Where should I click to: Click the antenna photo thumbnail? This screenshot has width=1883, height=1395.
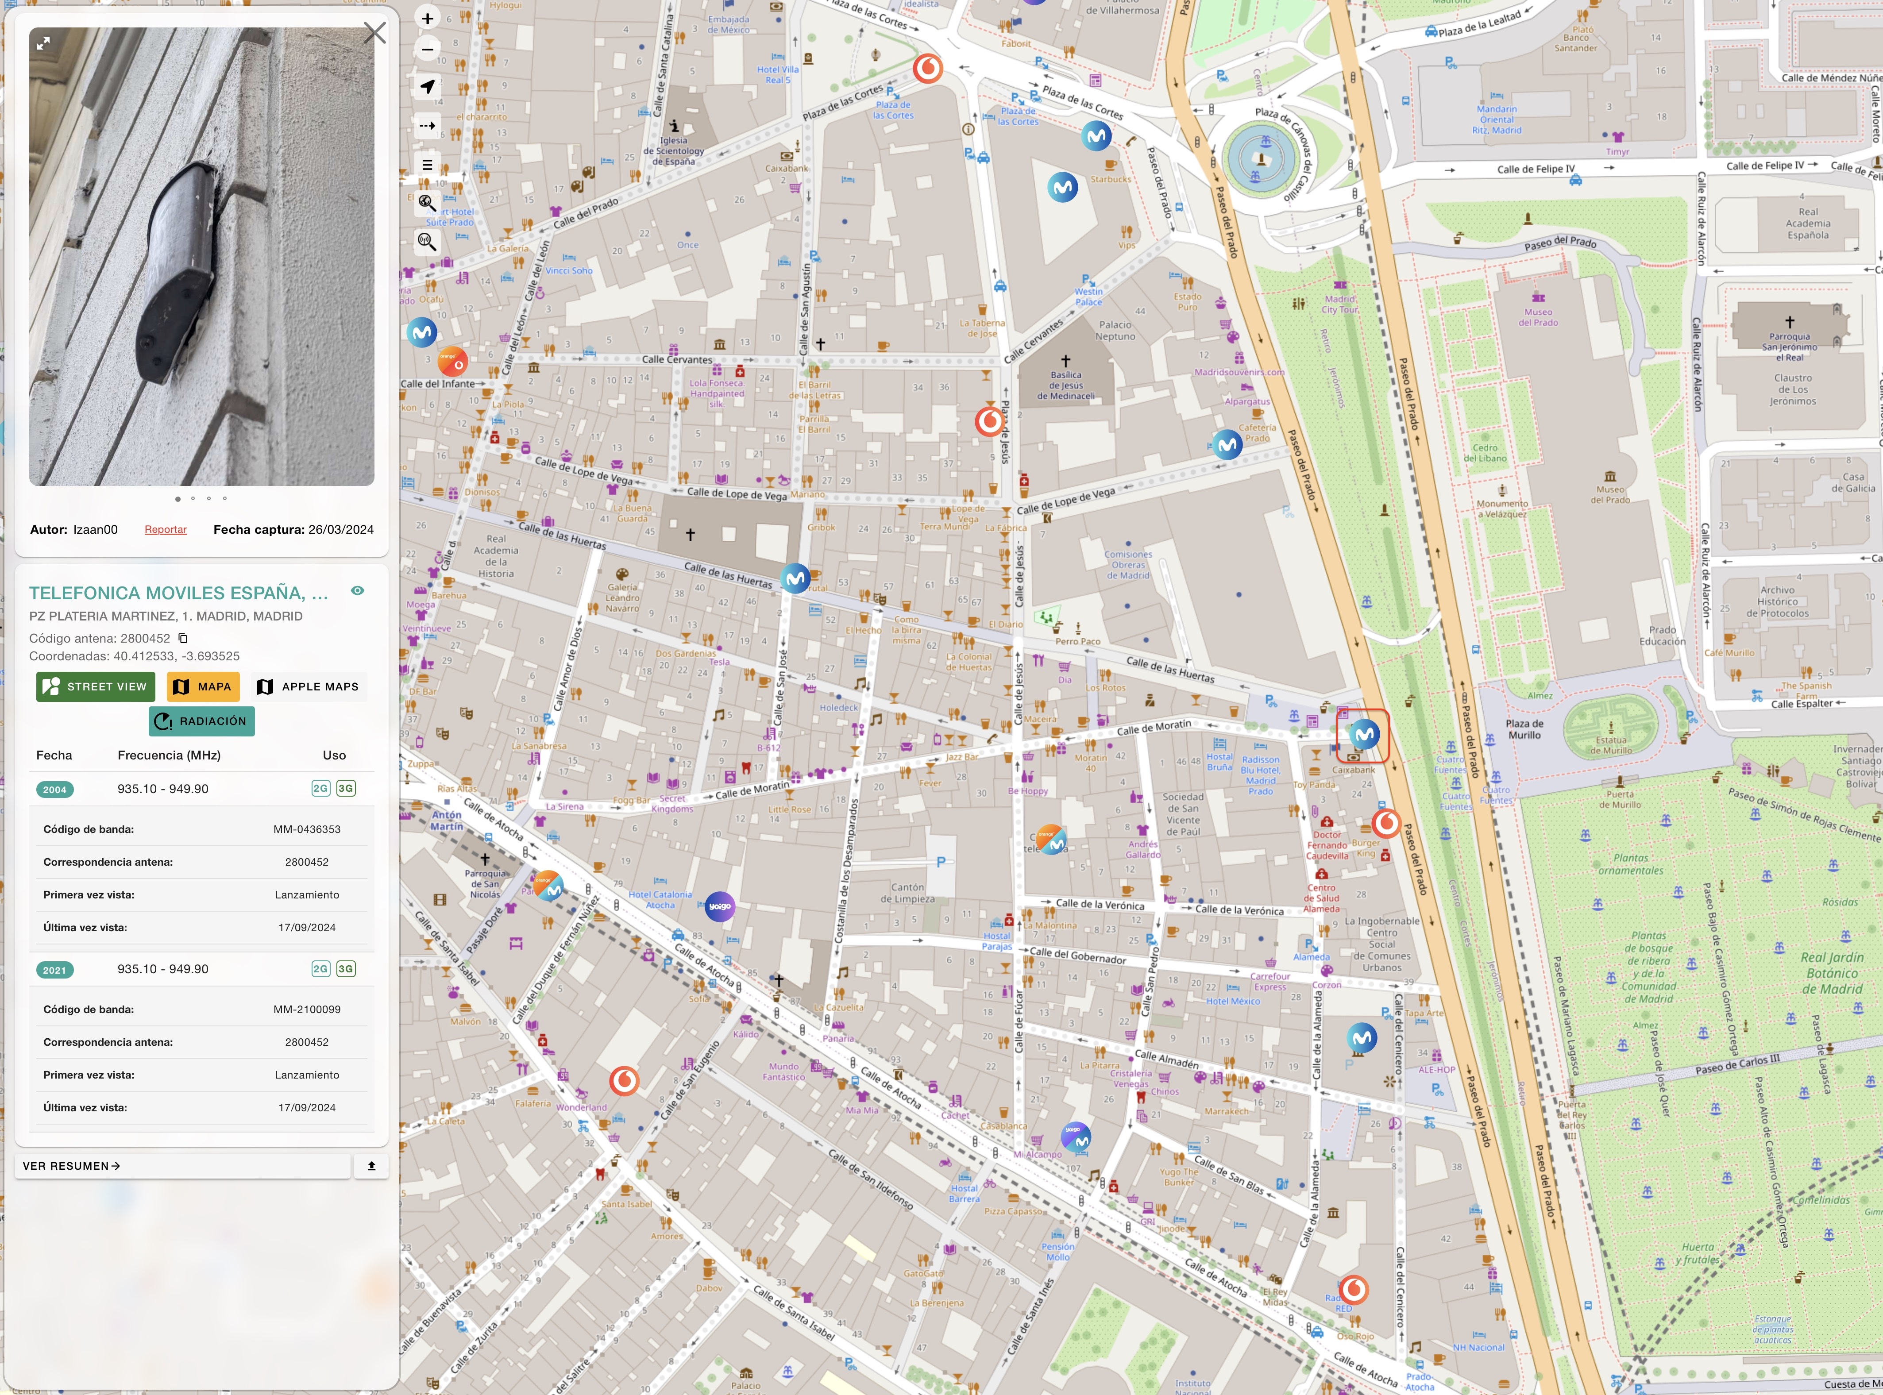202,257
